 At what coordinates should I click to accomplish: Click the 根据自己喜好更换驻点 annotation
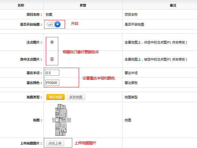tap(81, 52)
